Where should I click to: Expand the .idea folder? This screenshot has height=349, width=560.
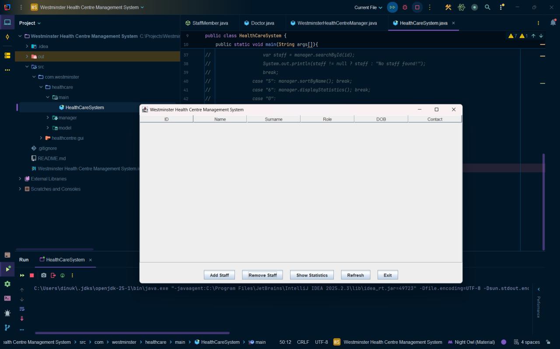point(27,46)
